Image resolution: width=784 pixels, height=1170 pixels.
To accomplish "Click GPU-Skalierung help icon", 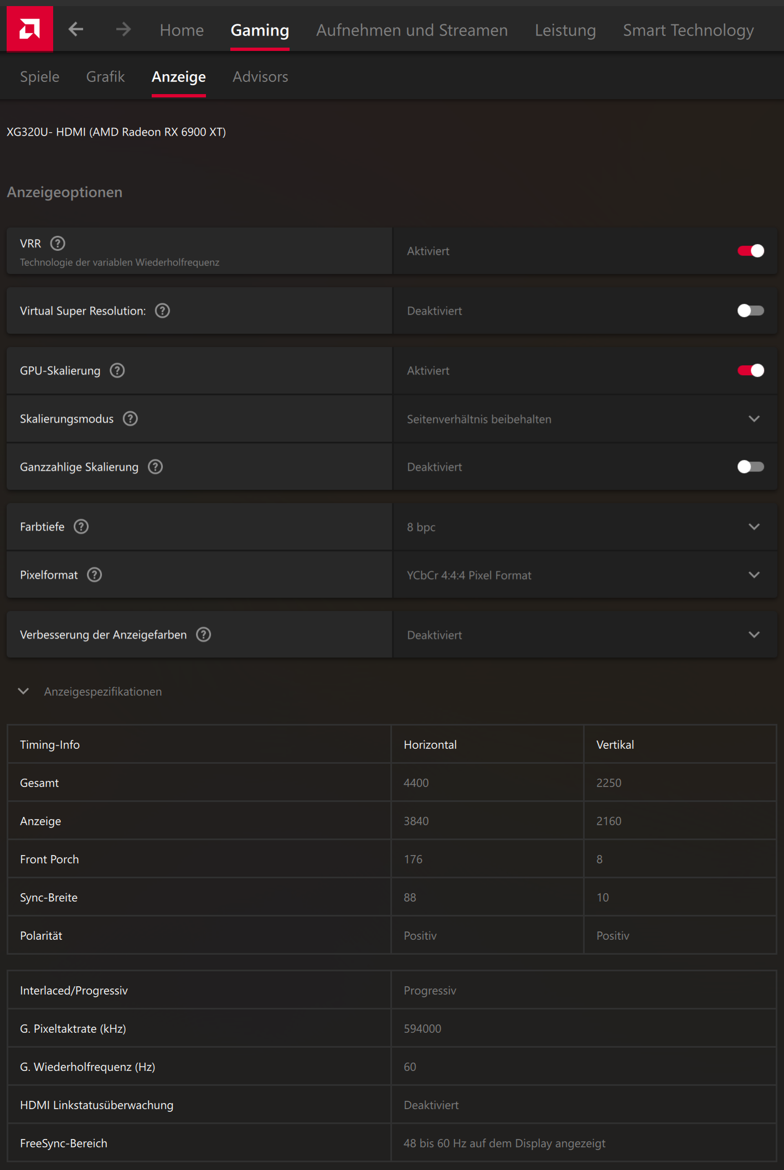I will [x=117, y=371].
